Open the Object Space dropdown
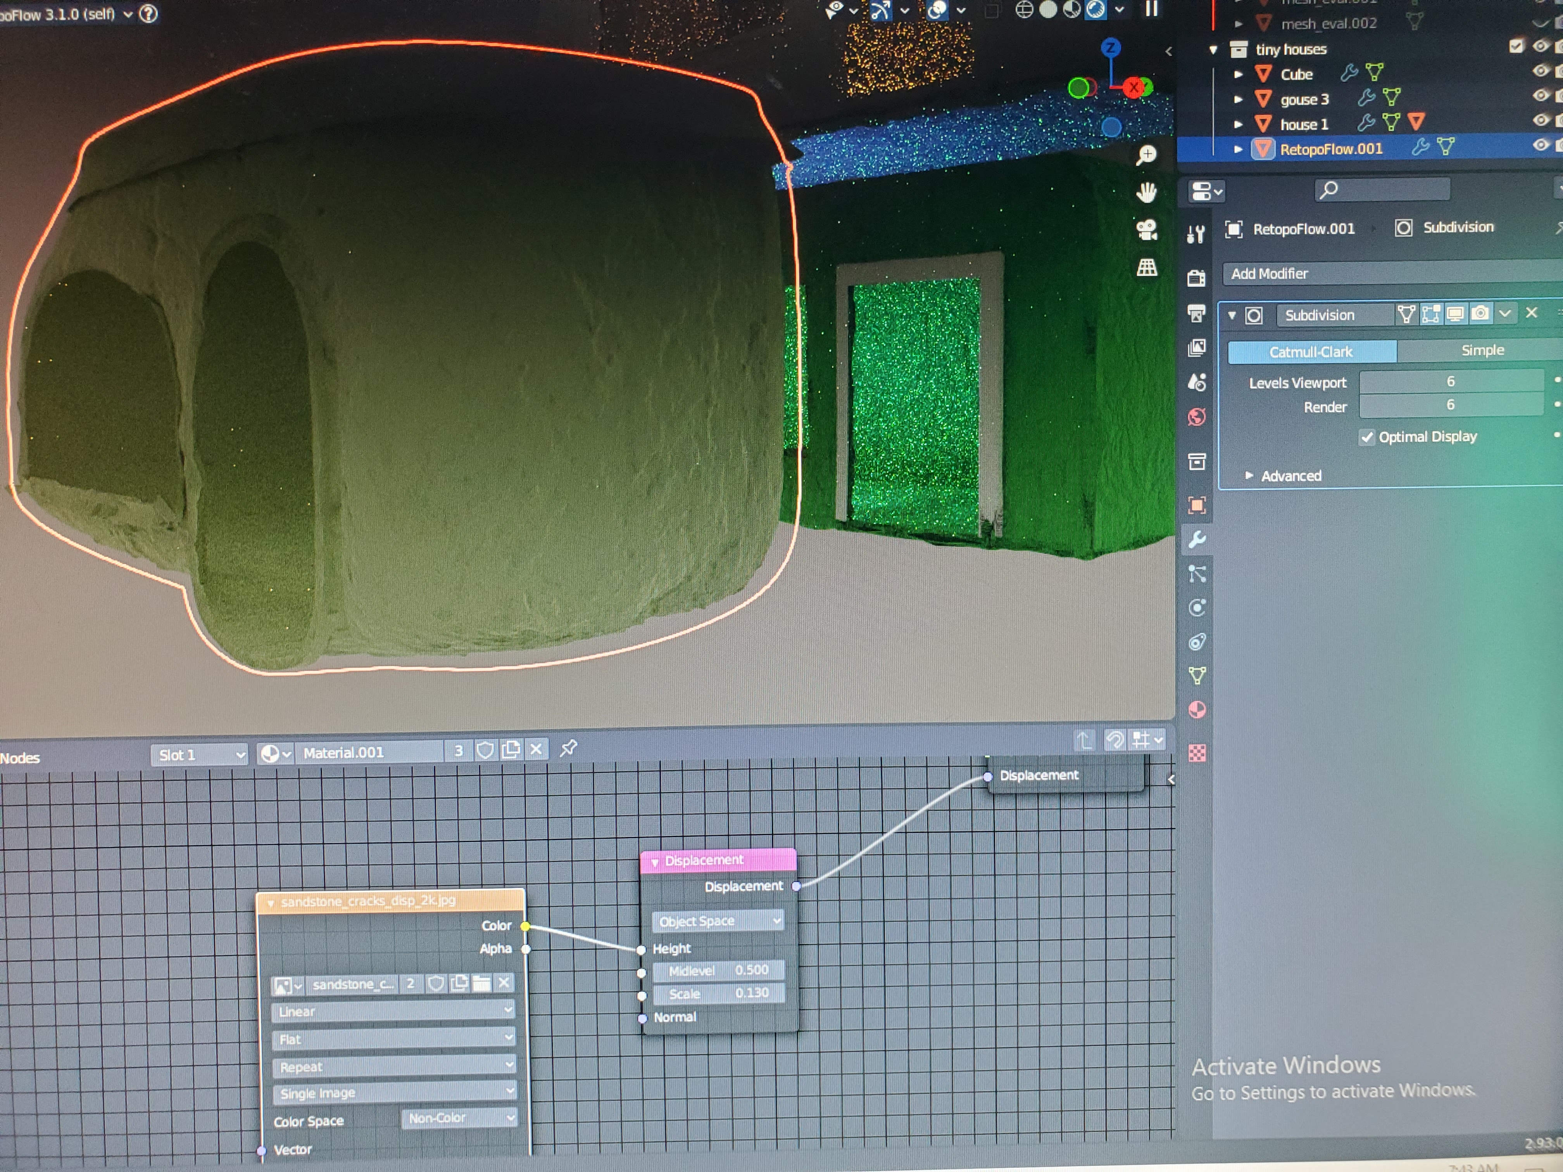The width and height of the screenshot is (1563, 1172). tap(718, 921)
